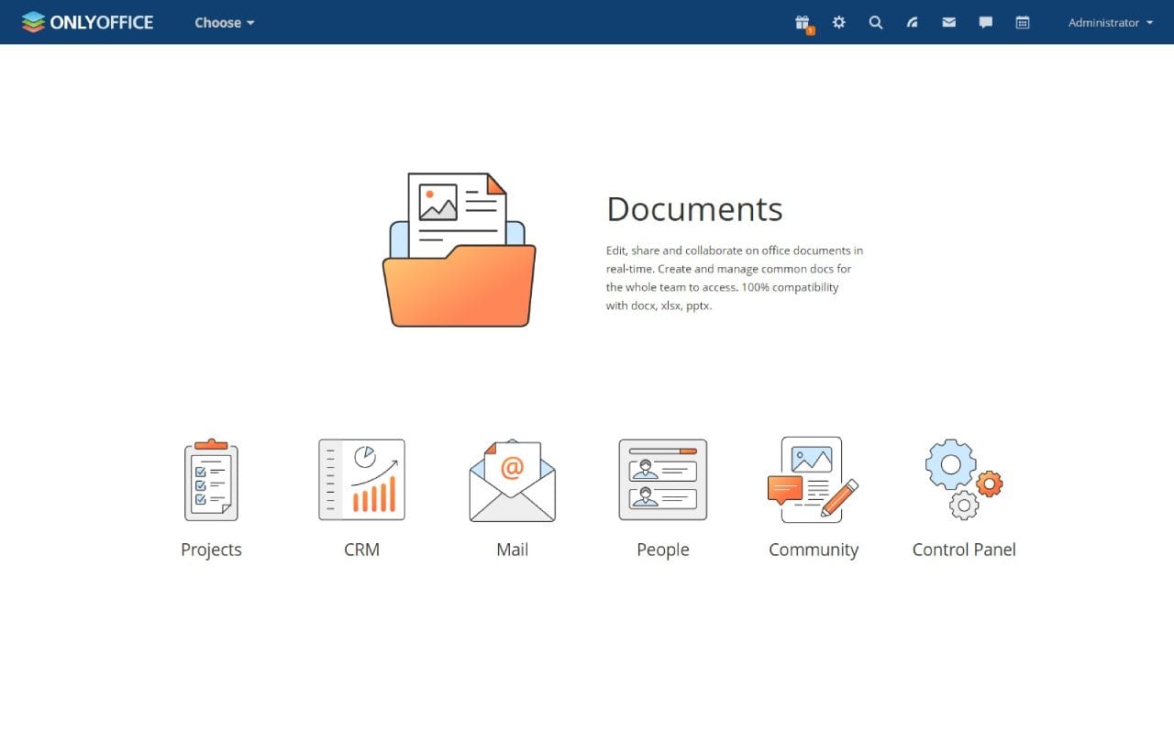Viewport: 1174px width, 734px height.
Task: Click the Projects text label
Action: (211, 549)
